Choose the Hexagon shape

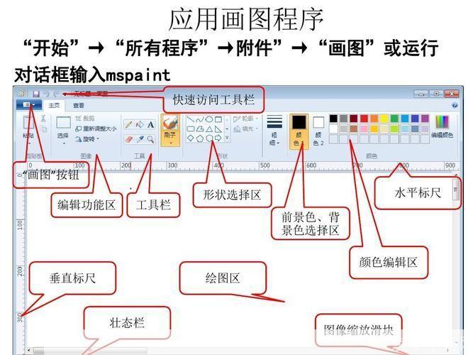tap(209, 138)
